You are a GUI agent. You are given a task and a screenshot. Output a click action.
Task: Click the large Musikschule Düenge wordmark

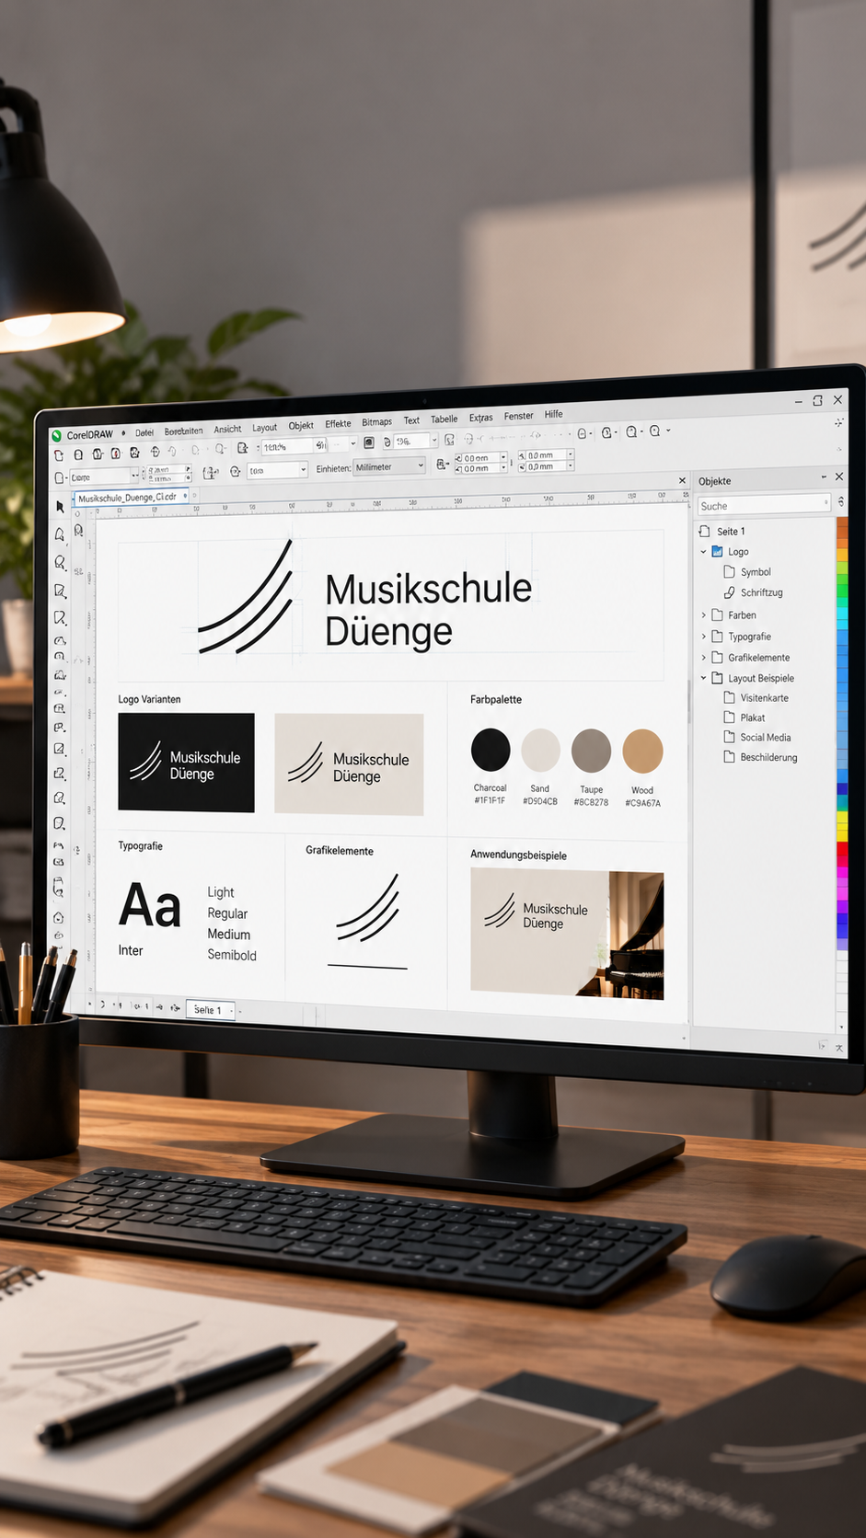[428, 610]
